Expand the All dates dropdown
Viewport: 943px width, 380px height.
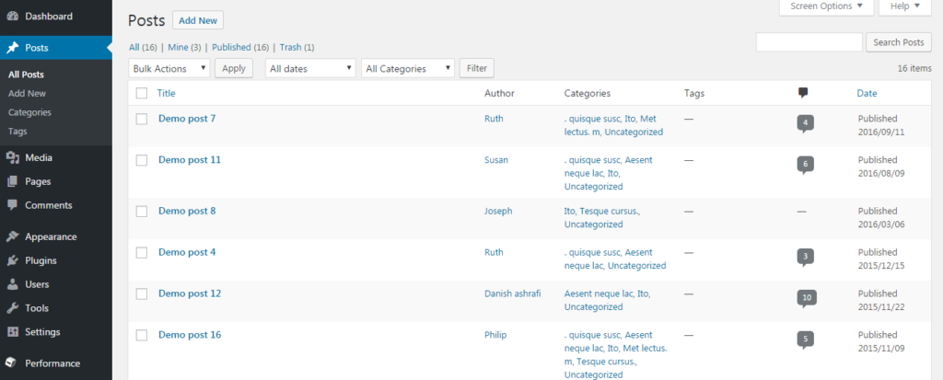(310, 68)
